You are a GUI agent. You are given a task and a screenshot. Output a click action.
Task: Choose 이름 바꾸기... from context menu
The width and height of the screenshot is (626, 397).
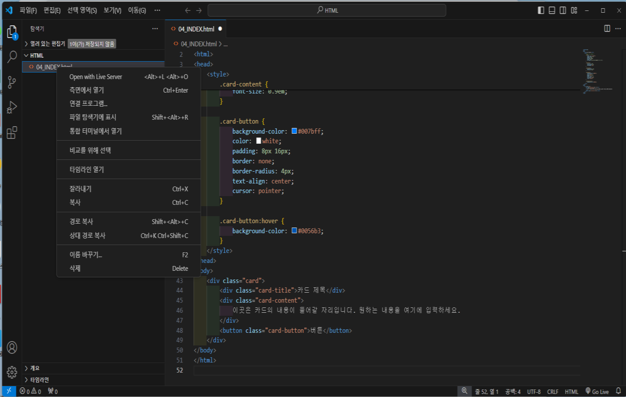(129, 255)
